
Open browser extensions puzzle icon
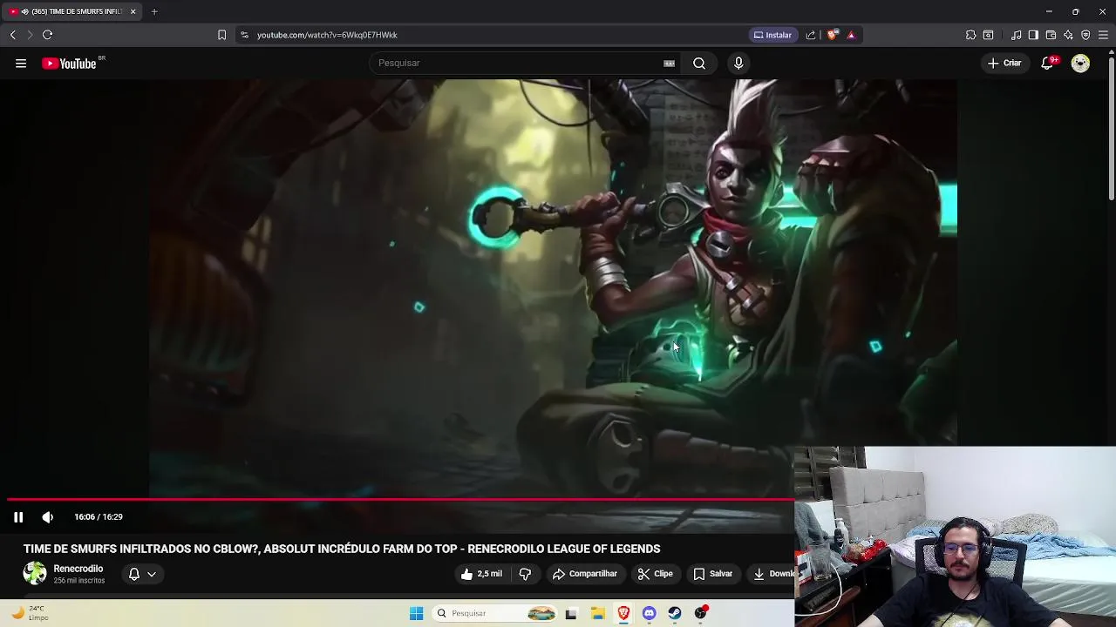click(970, 35)
